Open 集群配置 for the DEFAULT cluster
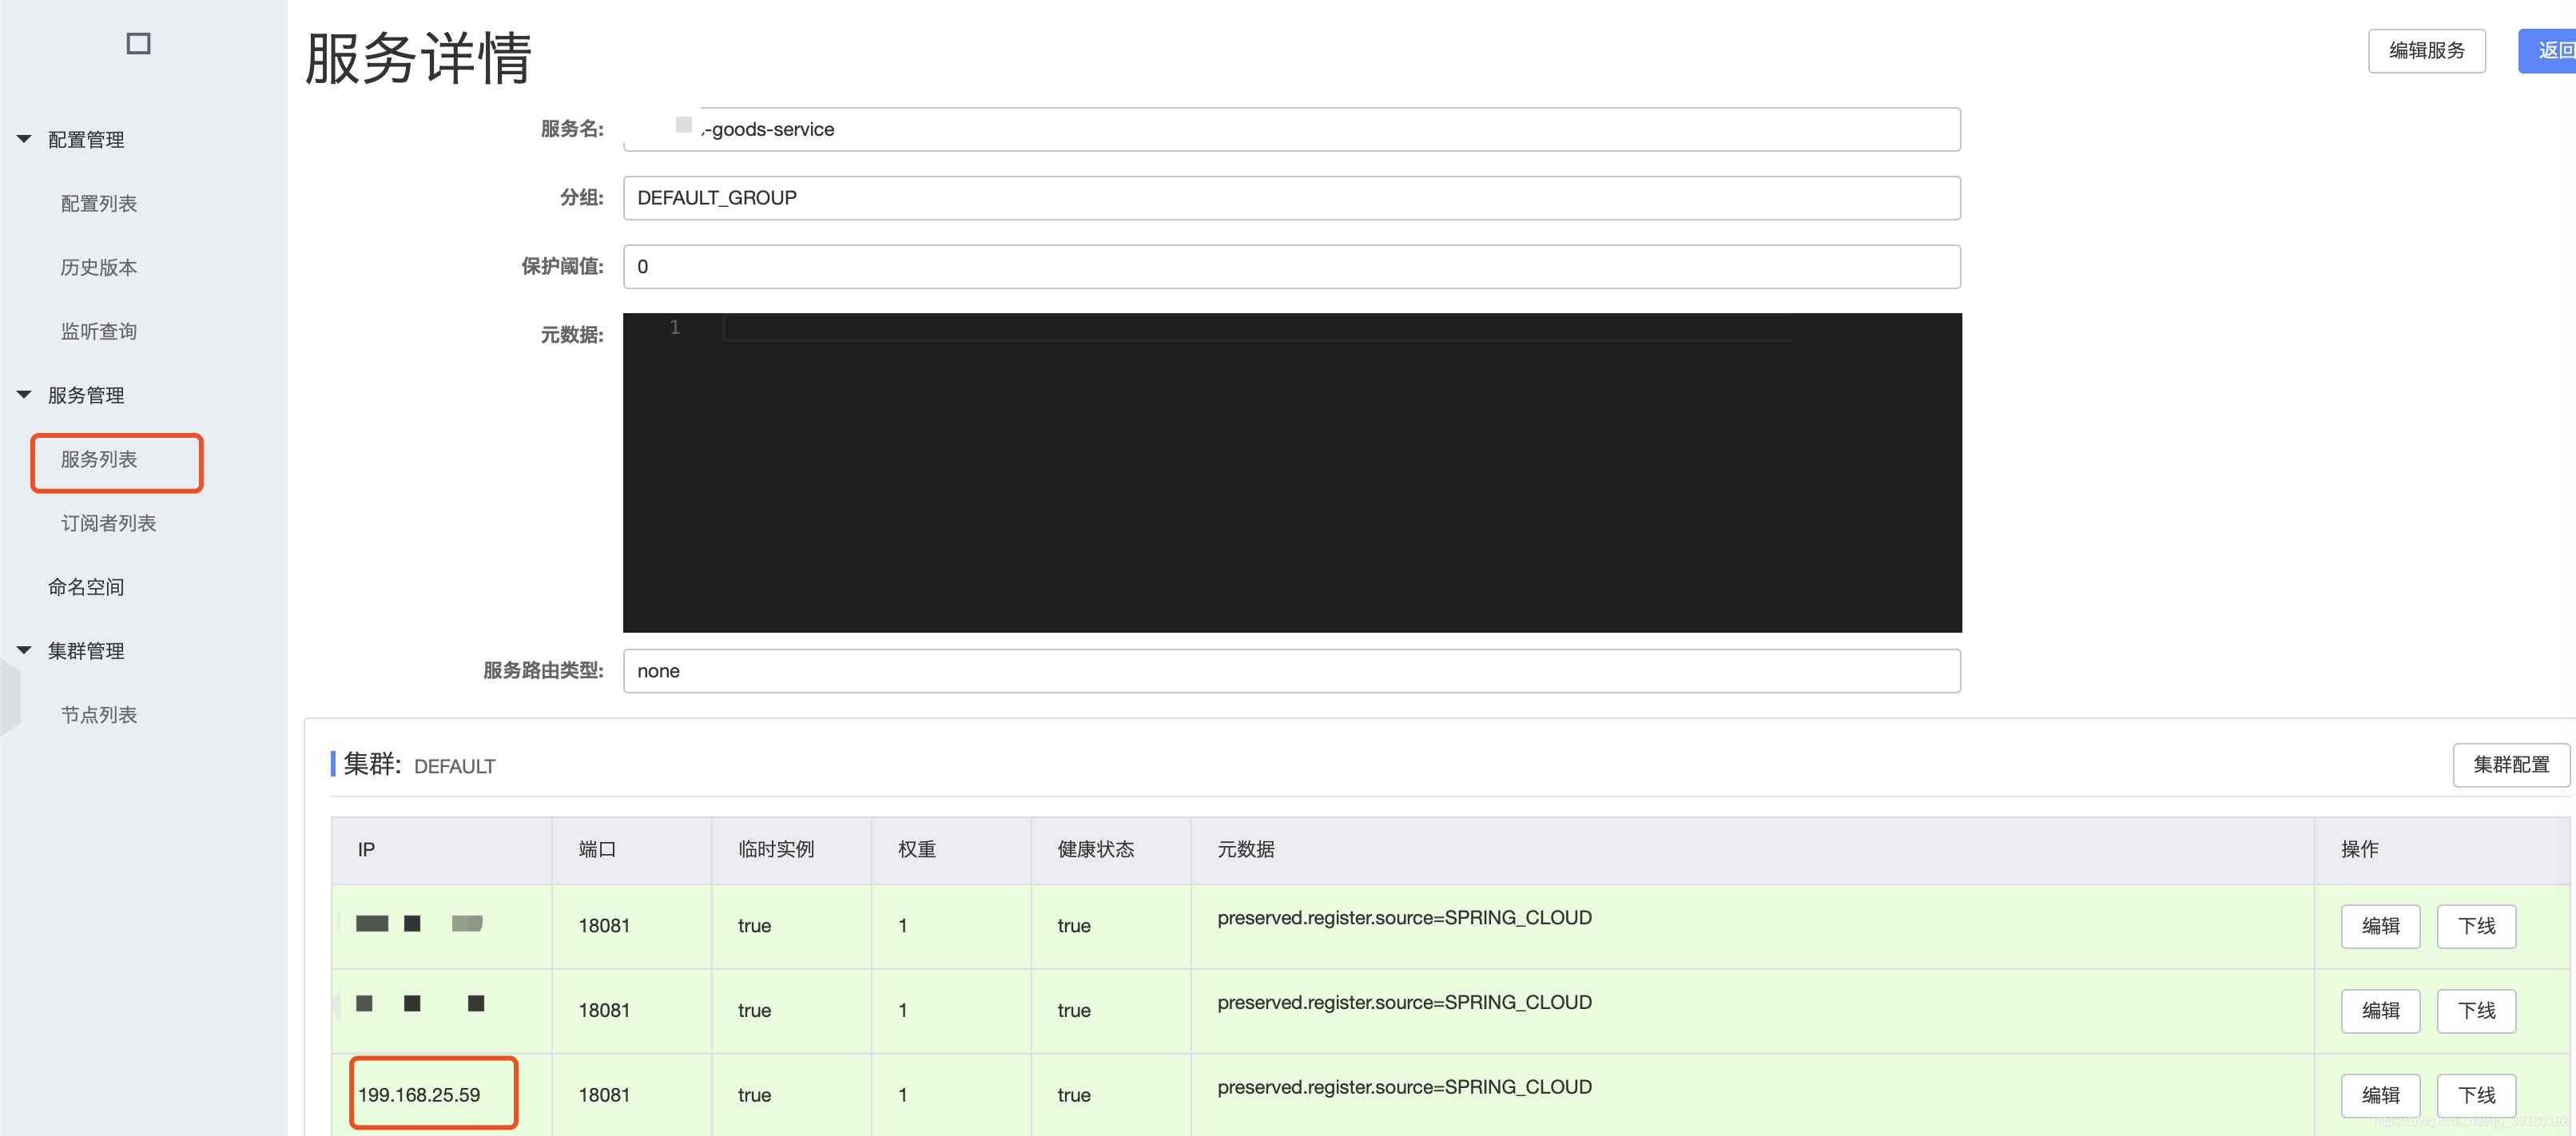 2510,765
